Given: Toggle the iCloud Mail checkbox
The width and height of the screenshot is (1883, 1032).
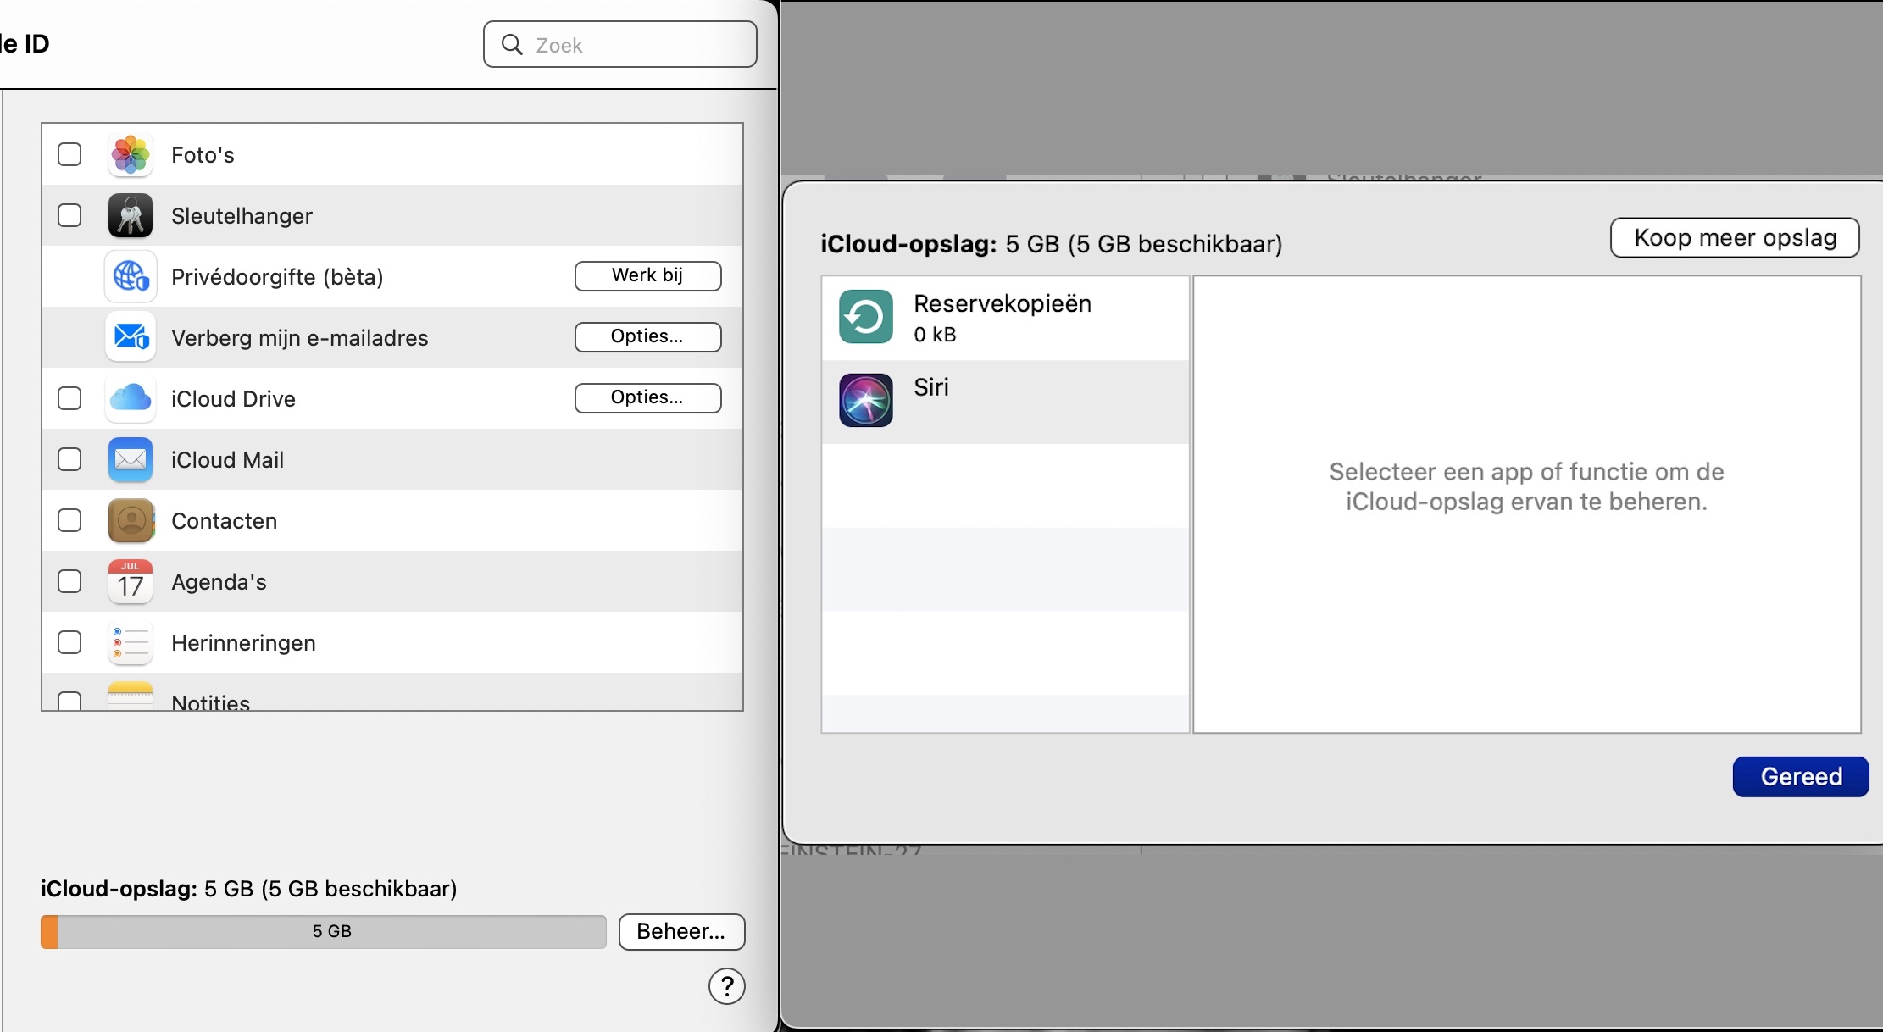Looking at the screenshot, I should 69,459.
